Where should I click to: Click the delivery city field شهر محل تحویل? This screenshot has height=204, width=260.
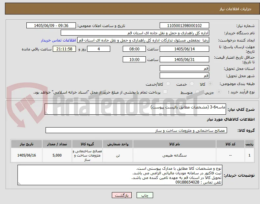[184, 75]
